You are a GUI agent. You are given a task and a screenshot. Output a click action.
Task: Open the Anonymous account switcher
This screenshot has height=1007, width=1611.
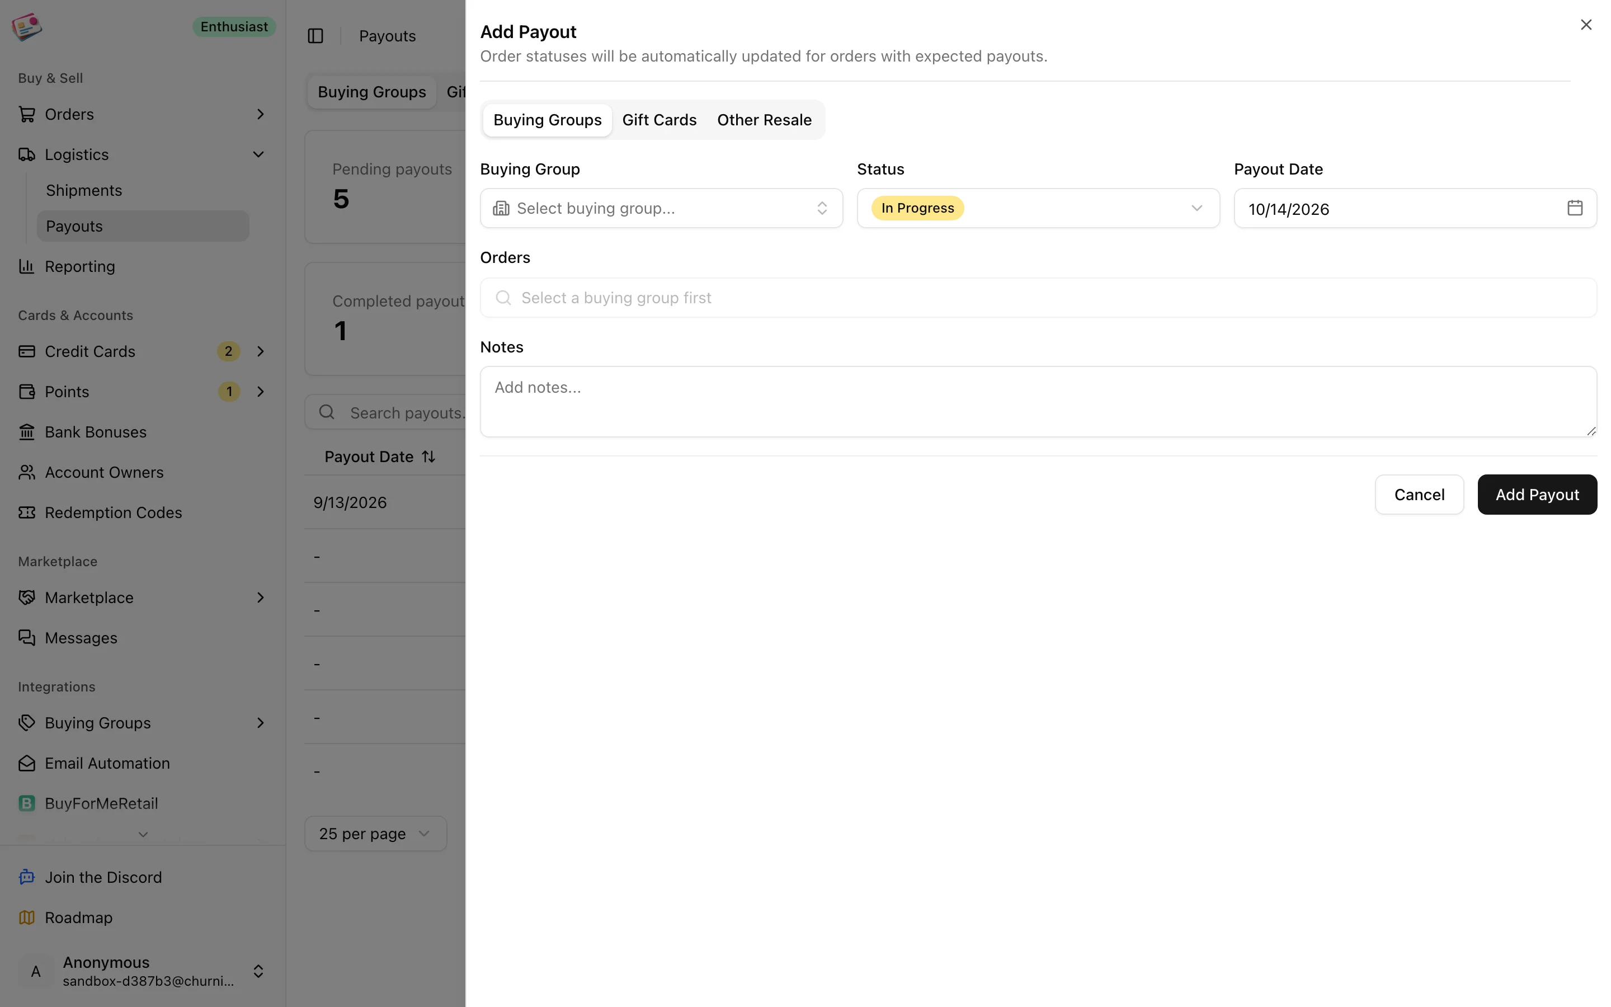(143, 971)
